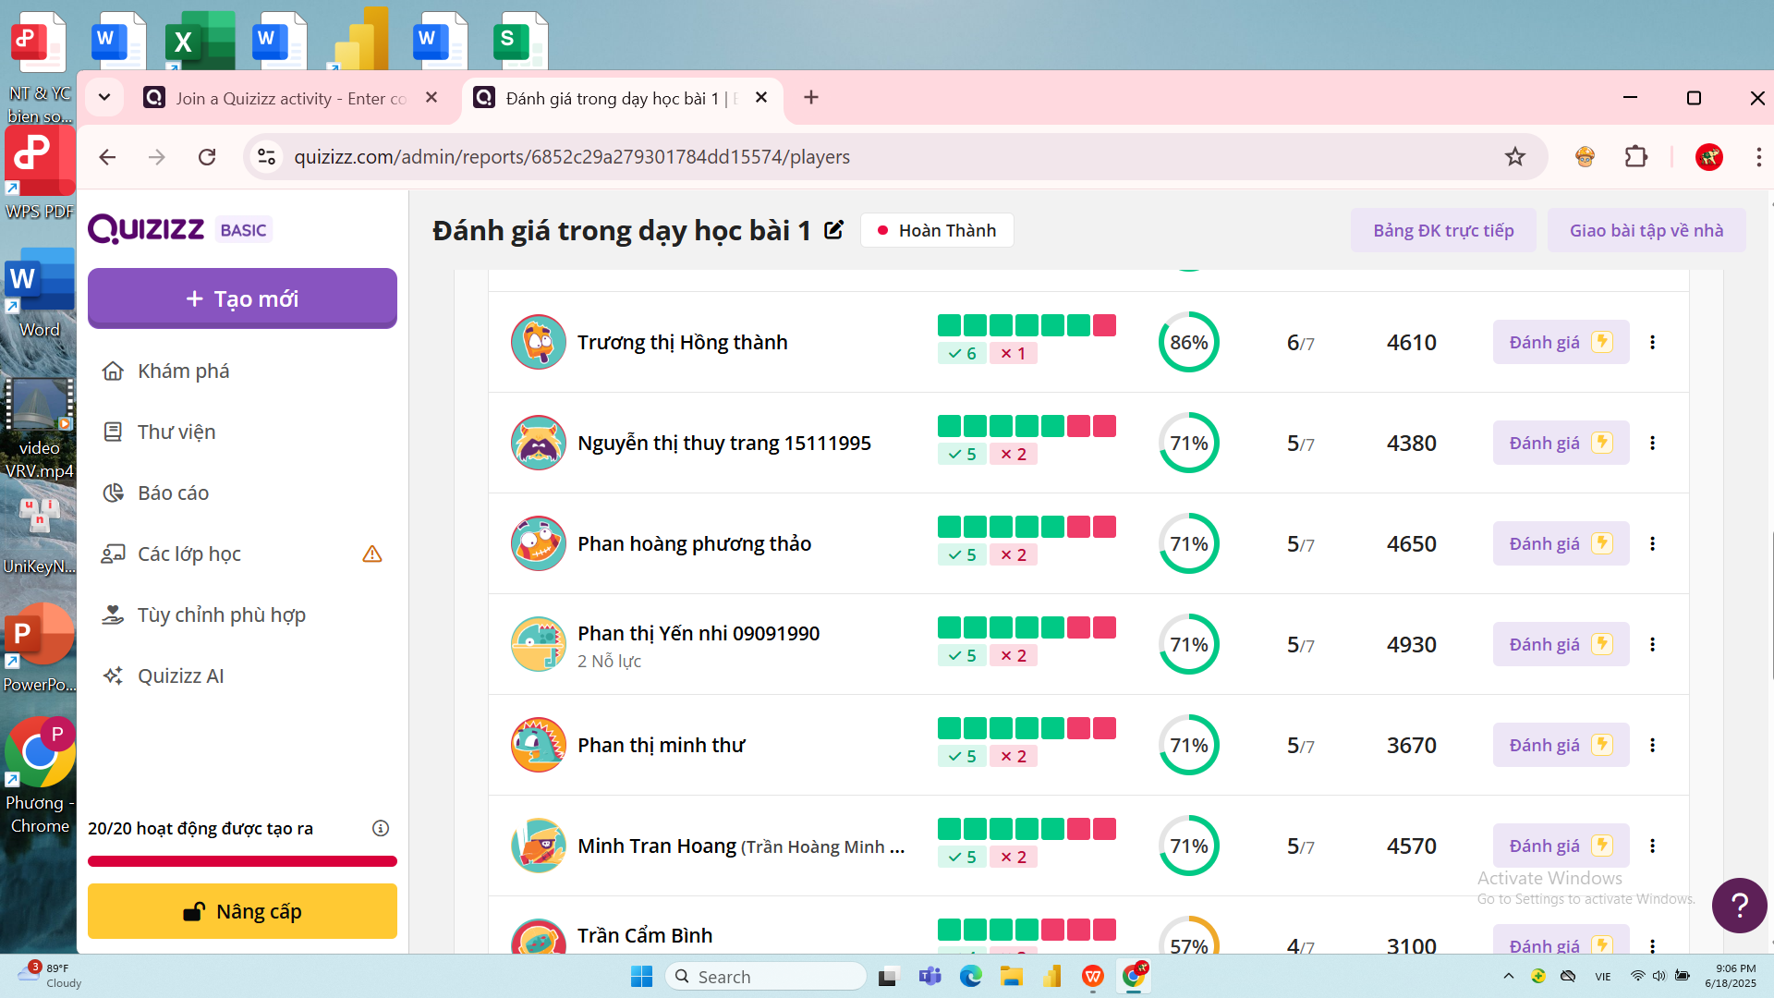
Task: Open the Quizizz AI sidebar item
Action: [x=180, y=675]
